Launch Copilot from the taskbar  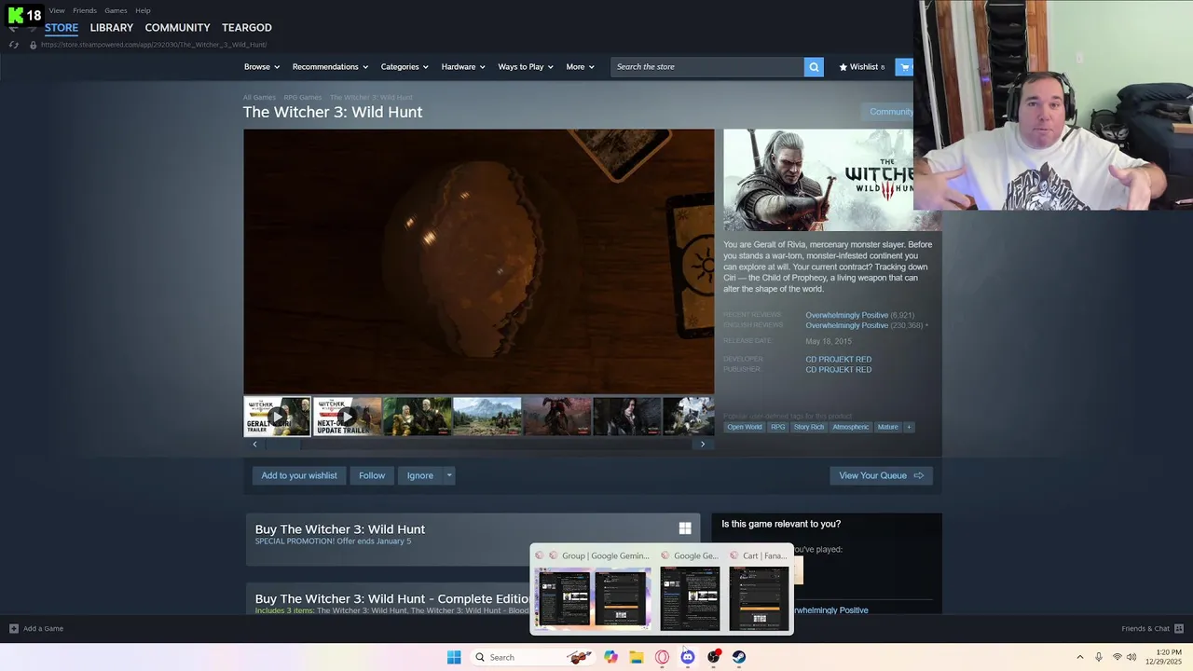coord(610,657)
